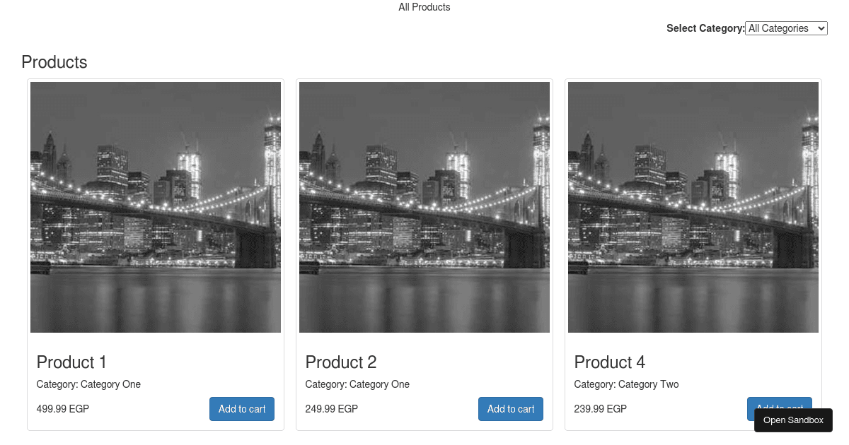This screenshot has height=445, width=849.
Task: Select the Product 4 title
Action: [609, 362]
